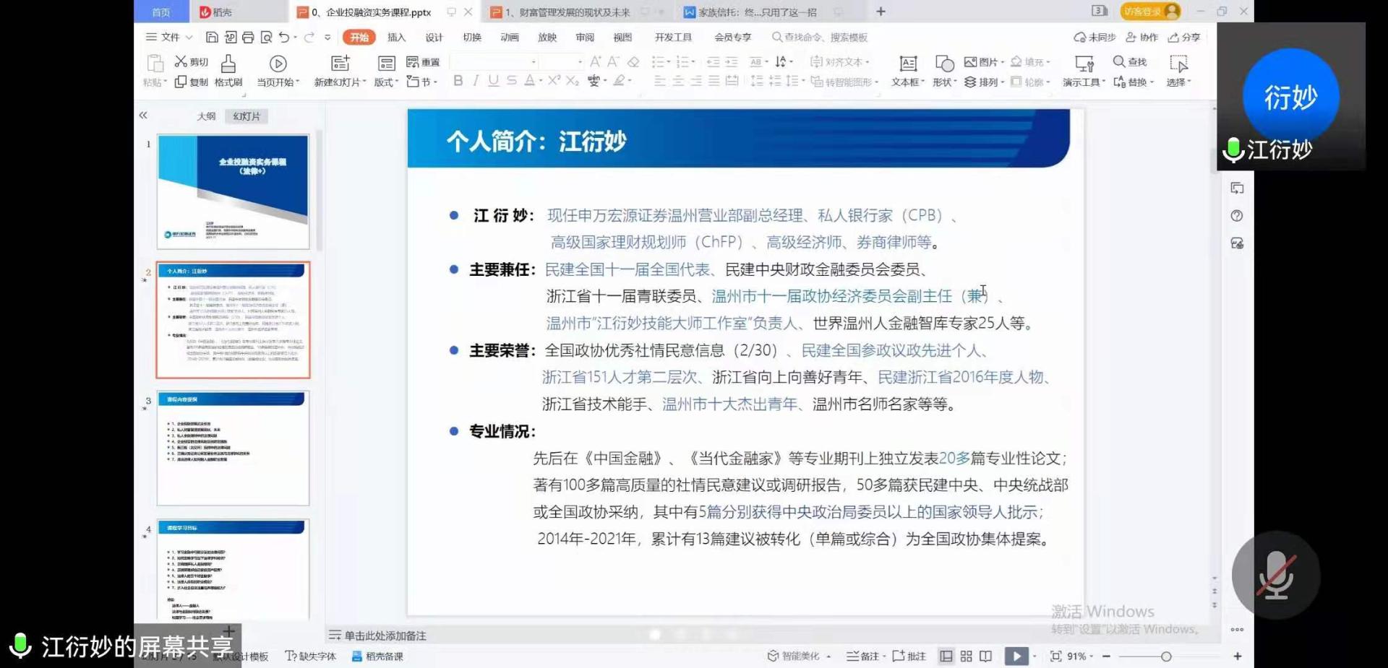Click the zoom slider handle
Viewport: 1388px width, 668px height.
pyautogui.click(x=1166, y=656)
